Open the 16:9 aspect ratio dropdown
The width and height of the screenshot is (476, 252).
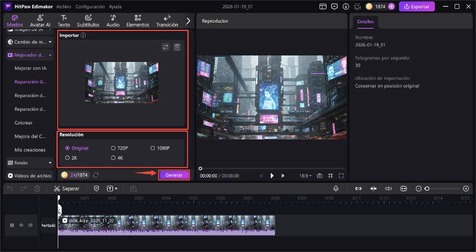305,176
